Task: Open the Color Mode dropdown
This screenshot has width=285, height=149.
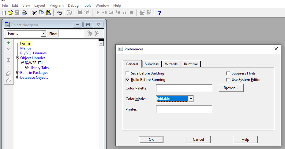Action: tap(191, 99)
